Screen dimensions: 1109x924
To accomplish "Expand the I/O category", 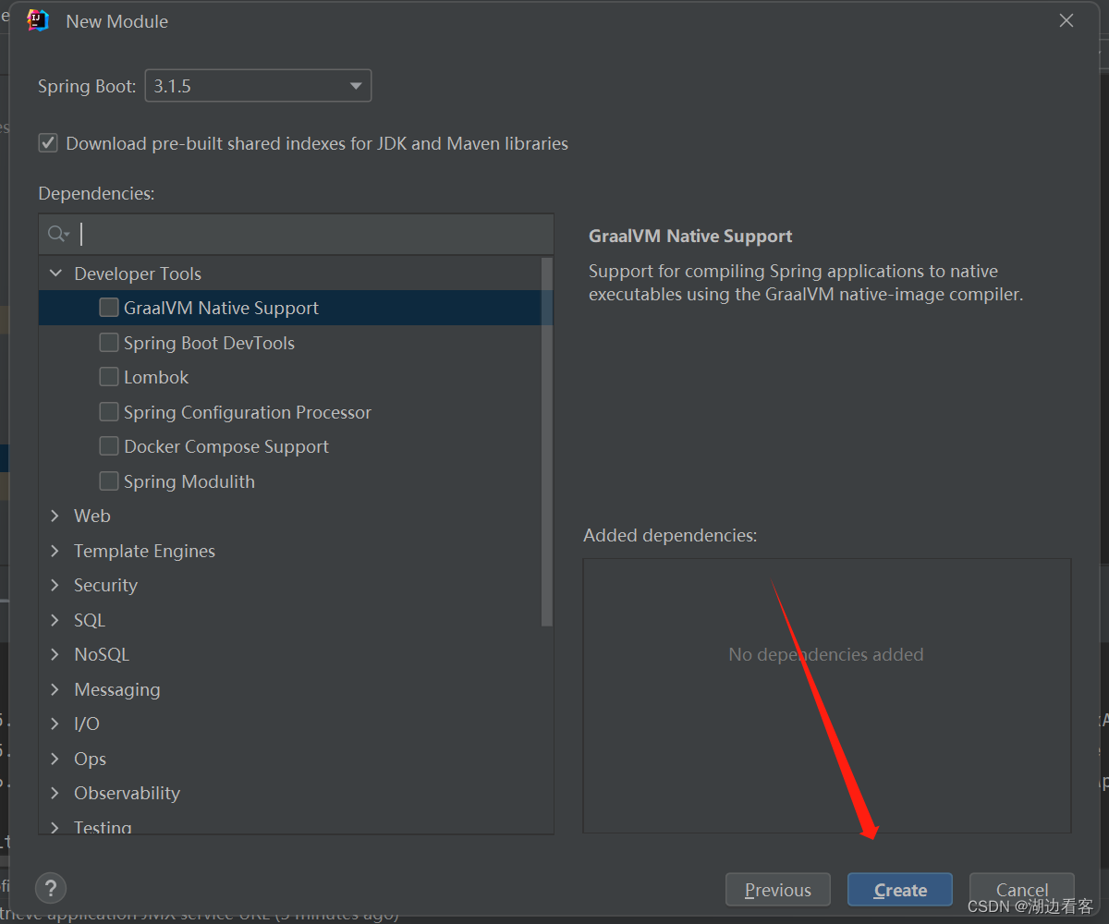I will pos(55,723).
